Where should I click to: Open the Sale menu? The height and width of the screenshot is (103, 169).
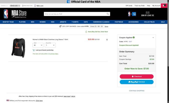pos(163,22)
